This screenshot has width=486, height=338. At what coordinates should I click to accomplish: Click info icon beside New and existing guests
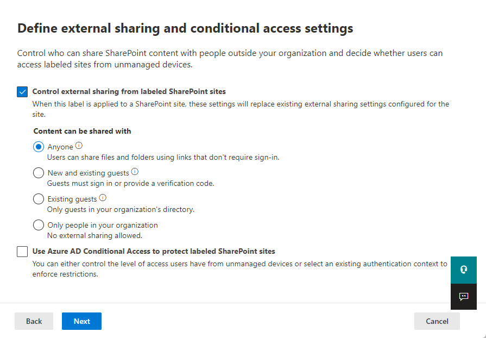click(135, 172)
